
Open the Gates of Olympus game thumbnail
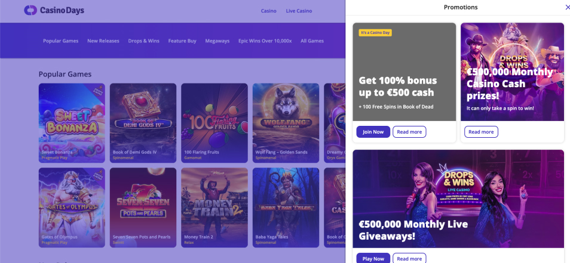[x=72, y=208]
